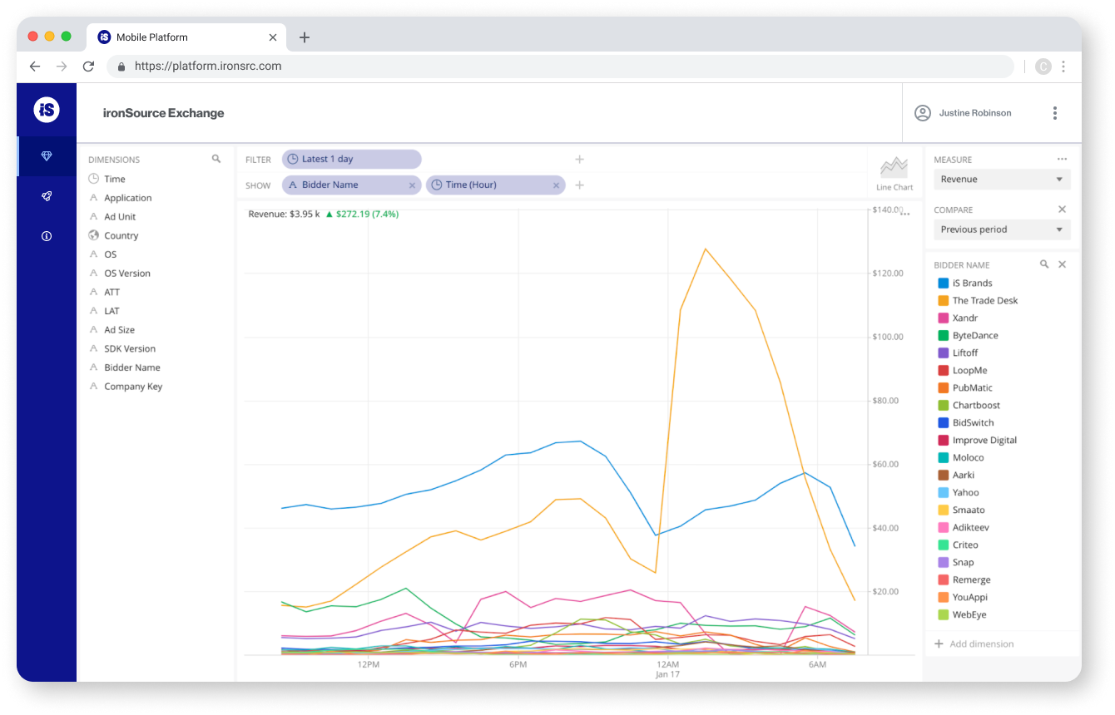Toggle LoopMe legend entry
This screenshot has height=715, width=1115.
point(962,371)
